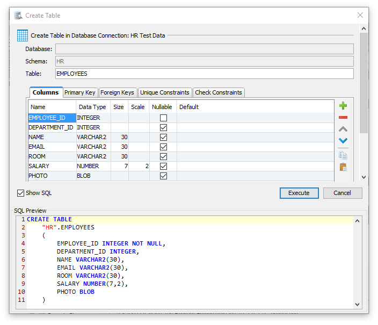The width and height of the screenshot is (378, 325).
Task: Click the table grid icon beside header
Action: click(23, 35)
